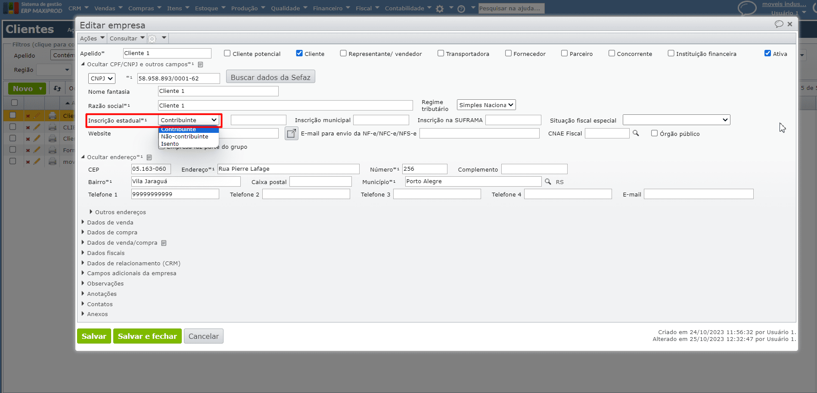
Task: Open the CNPJ document type dropdown
Action: click(x=102, y=79)
